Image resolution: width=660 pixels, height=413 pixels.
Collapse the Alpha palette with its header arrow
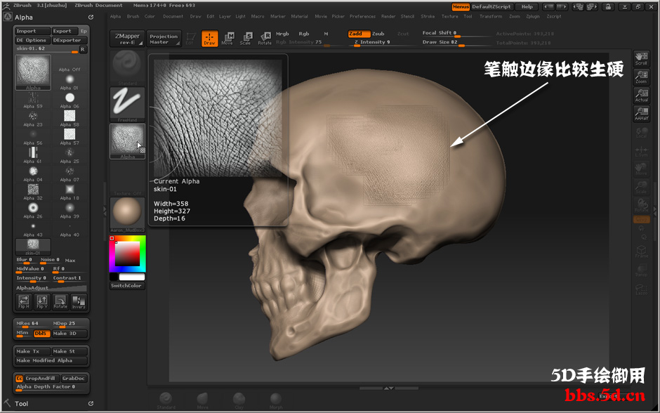coord(91,18)
